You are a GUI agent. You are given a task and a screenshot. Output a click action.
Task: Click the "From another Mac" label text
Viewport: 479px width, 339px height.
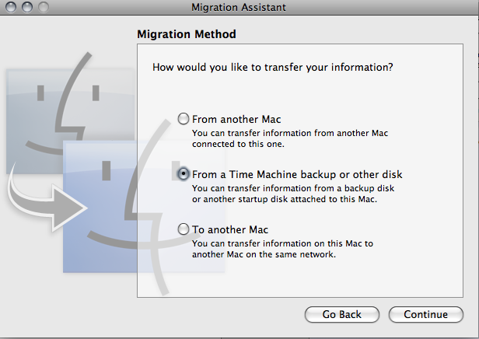click(236, 120)
